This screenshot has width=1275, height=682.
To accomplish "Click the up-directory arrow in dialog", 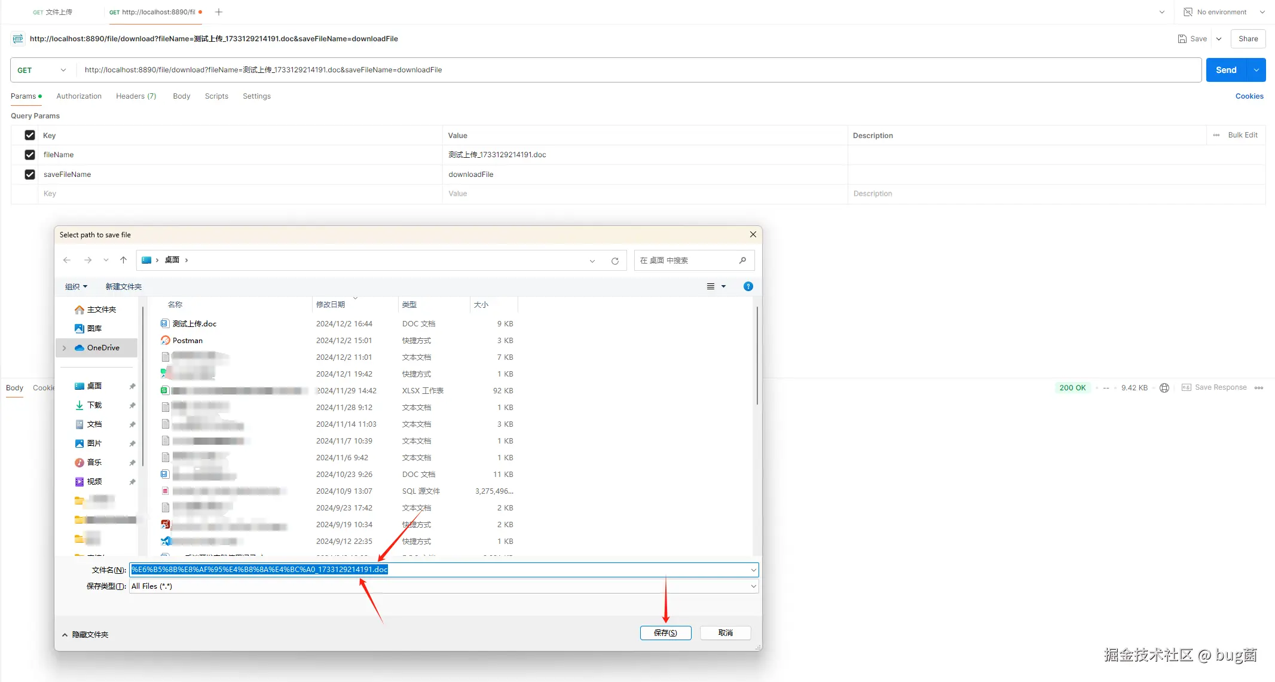I will (x=123, y=260).
